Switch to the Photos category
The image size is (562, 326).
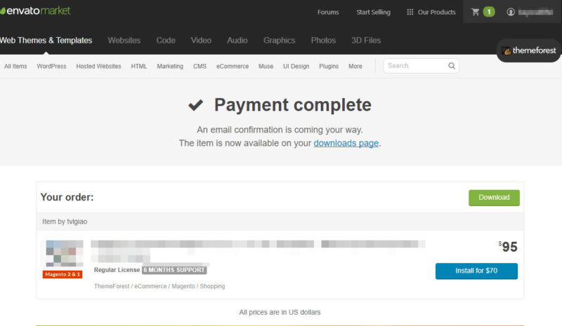pos(323,41)
